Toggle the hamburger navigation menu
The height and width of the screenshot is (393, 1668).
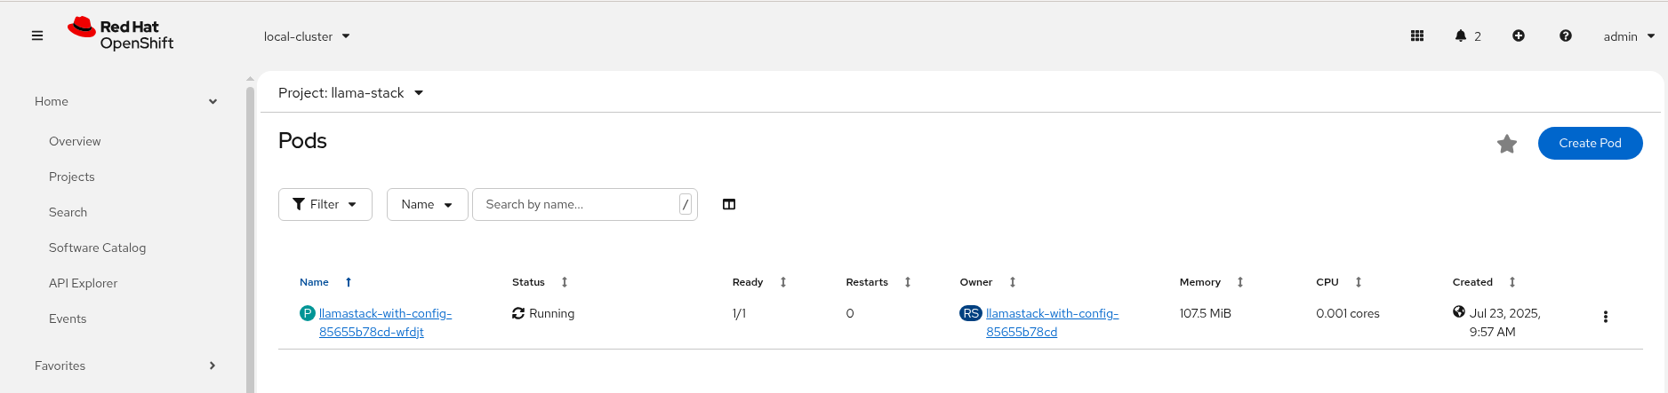(x=37, y=36)
